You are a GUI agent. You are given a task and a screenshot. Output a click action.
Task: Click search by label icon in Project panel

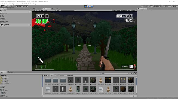pyautogui.click(x=133, y=74)
